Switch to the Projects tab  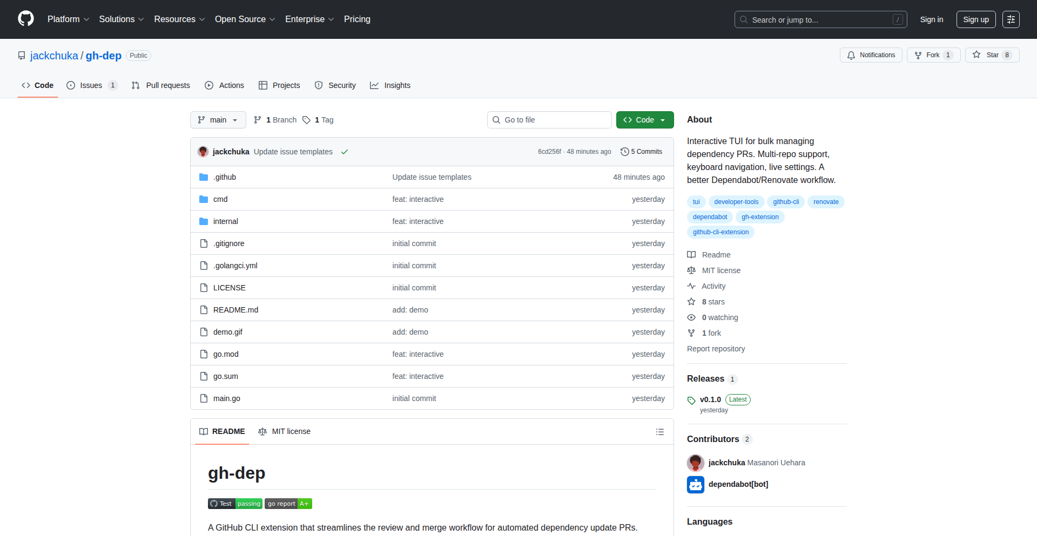(279, 85)
